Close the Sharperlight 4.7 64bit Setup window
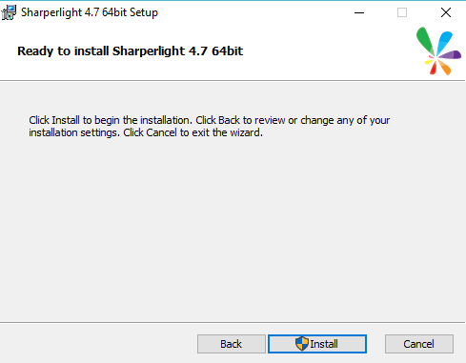The image size is (466, 363). click(x=446, y=12)
